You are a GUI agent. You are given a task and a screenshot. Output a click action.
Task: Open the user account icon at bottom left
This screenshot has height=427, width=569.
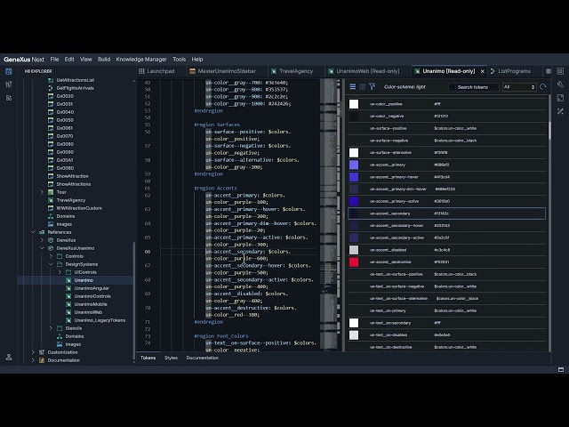pos(9,358)
